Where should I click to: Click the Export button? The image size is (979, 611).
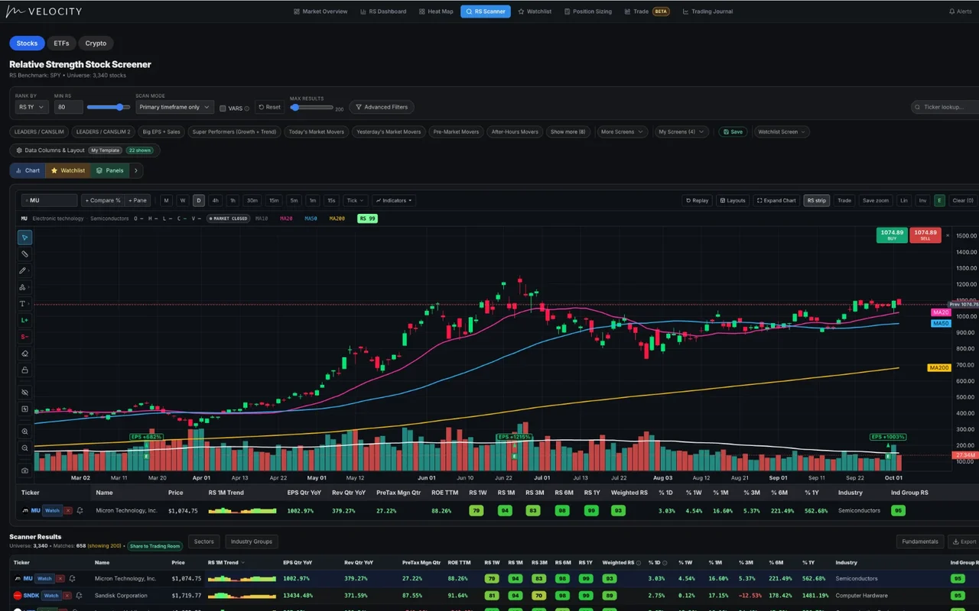pyautogui.click(x=964, y=541)
